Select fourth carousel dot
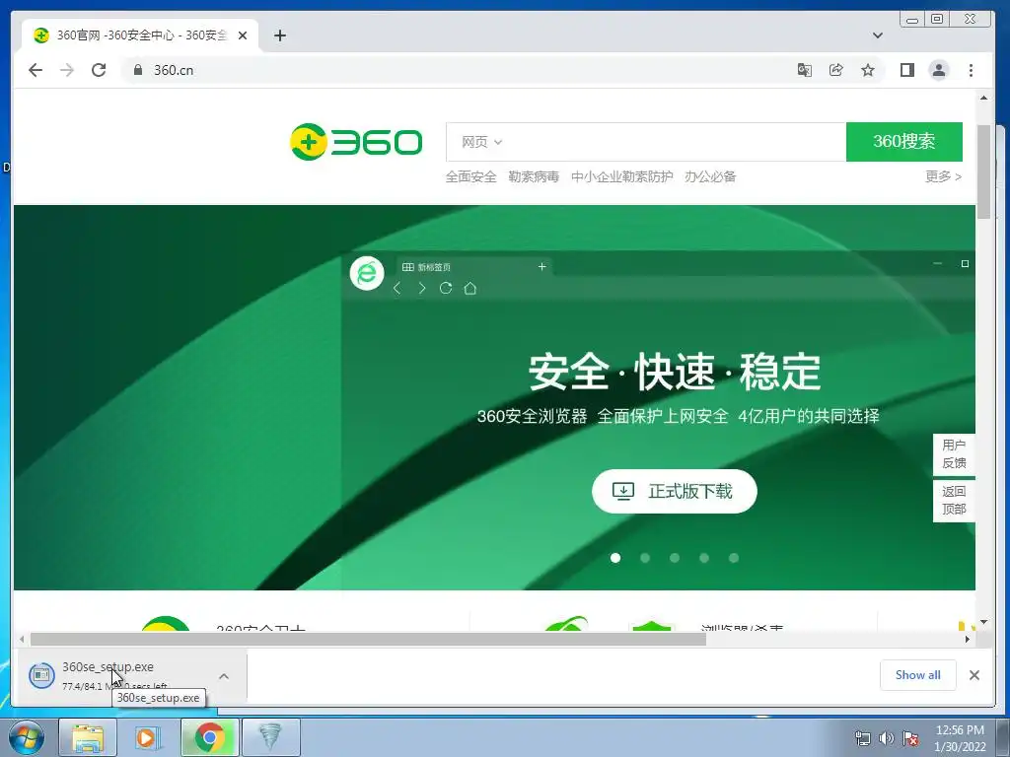The image size is (1010, 757). [704, 558]
